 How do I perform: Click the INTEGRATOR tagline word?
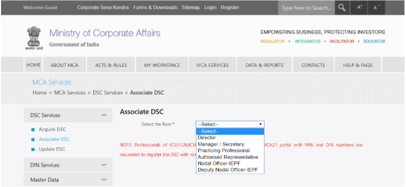point(307,41)
